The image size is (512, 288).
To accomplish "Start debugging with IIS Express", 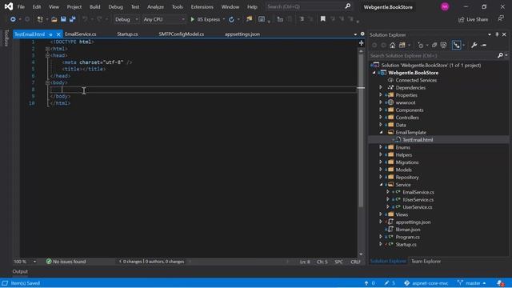I will (206, 19).
